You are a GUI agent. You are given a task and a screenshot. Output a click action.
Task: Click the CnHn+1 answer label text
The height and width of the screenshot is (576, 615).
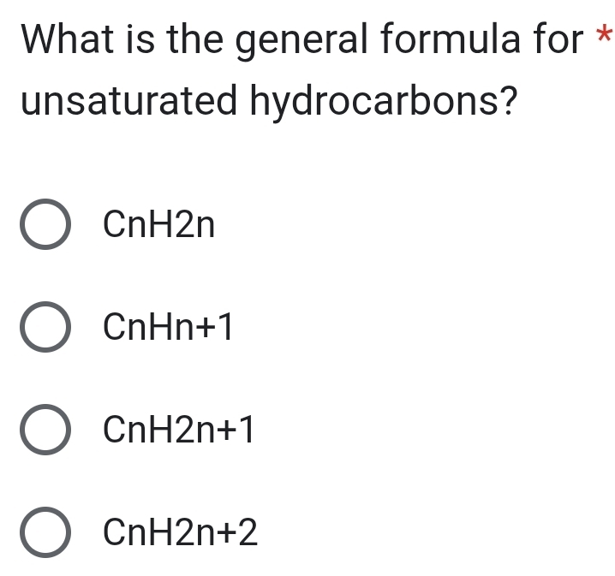pyautogui.click(x=168, y=328)
